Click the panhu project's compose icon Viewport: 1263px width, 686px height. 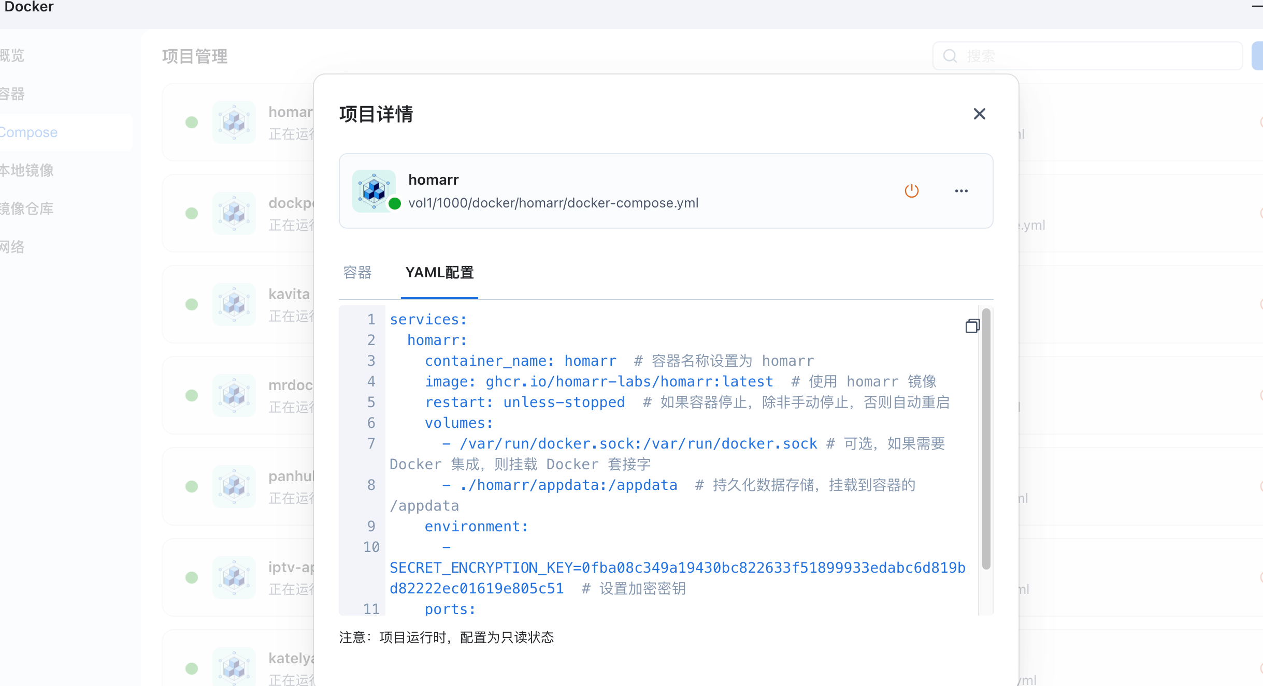[234, 486]
